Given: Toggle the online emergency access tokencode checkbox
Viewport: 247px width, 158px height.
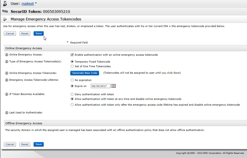Looking at the screenshot, I should tap(72, 55).
